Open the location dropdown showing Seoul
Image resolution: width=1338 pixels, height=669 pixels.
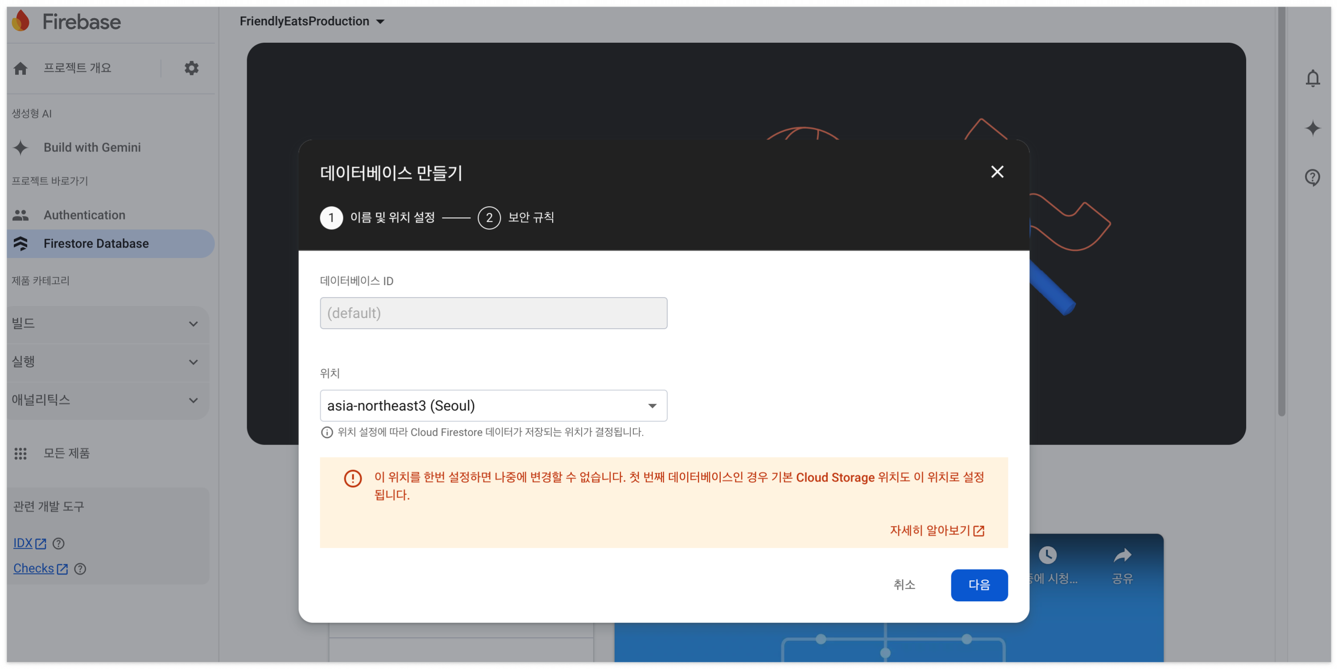pyautogui.click(x=493, y=406)
